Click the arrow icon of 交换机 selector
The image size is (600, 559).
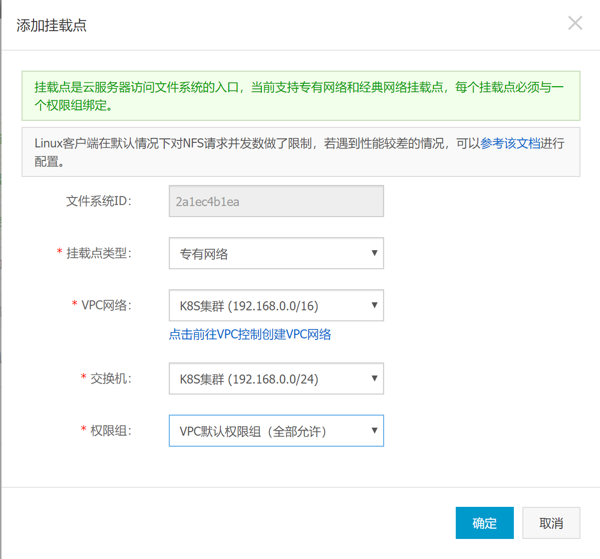[x=374, y=379]
